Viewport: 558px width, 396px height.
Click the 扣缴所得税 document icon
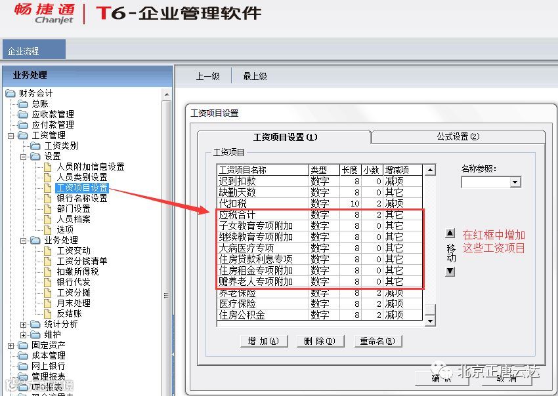[x=48, y=271]
